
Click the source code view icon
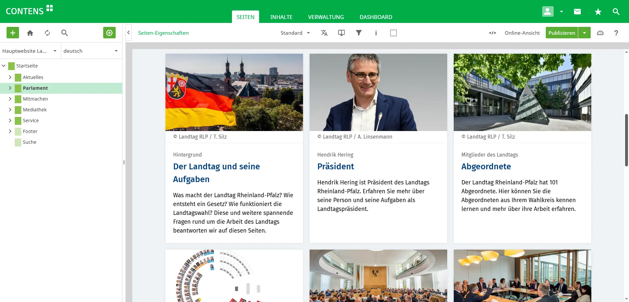pyautogui.click(x=492, y=33)
